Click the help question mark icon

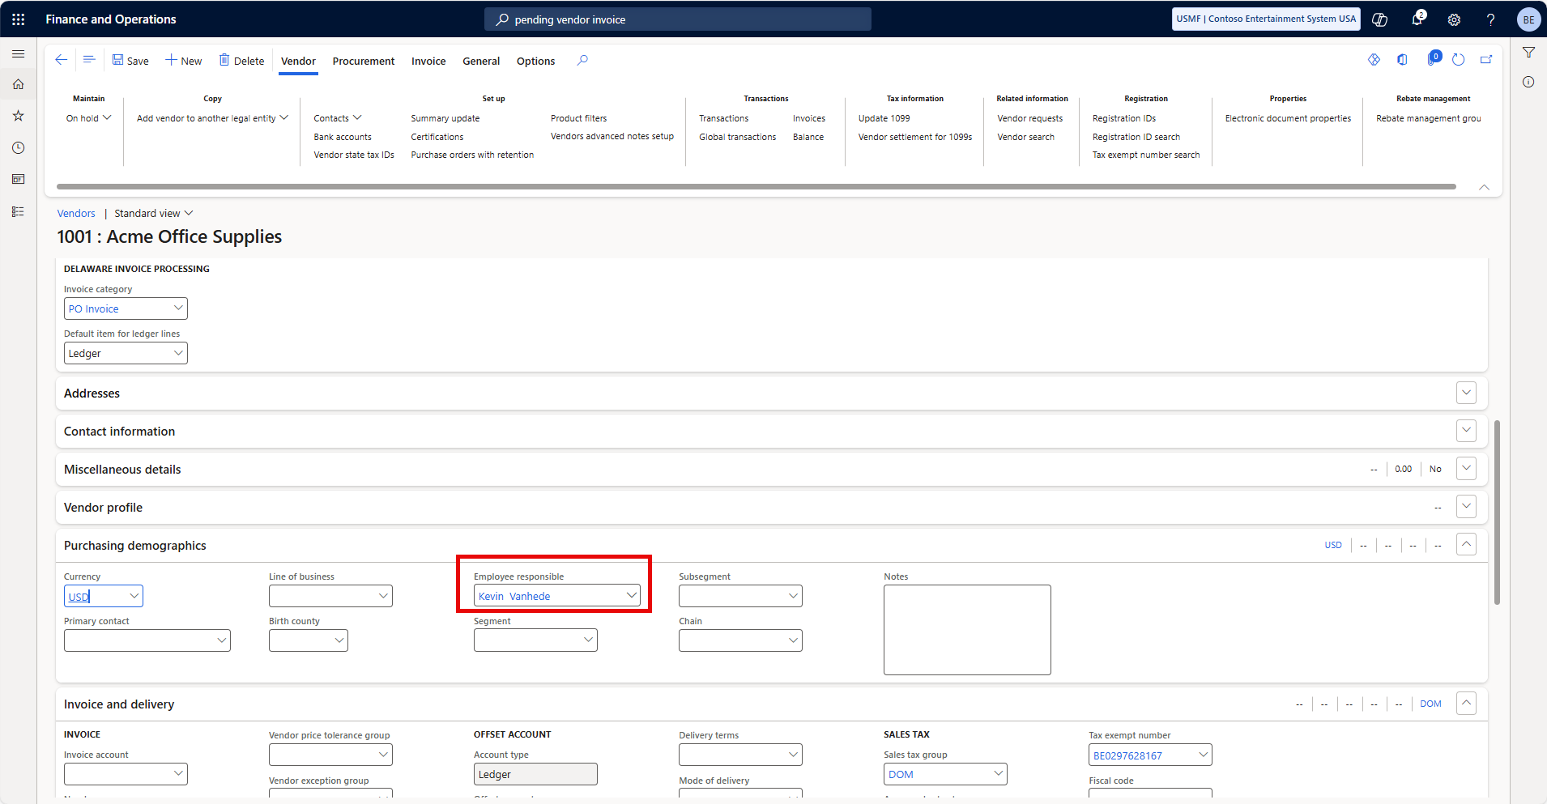click(1490, 19)
